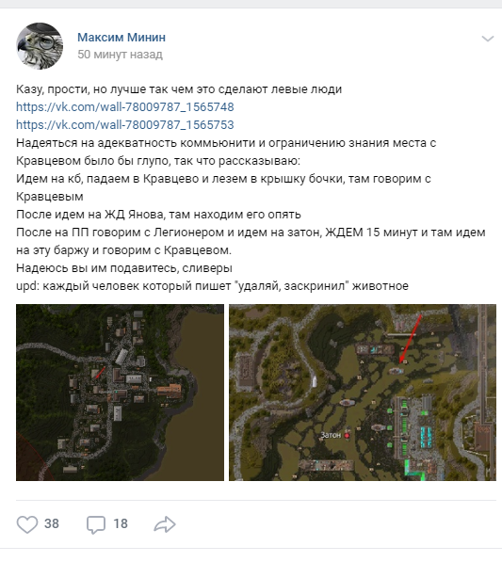Screen dimensions: 502x562
Task: Click the Затон label on map
Action: click(331, 435)
